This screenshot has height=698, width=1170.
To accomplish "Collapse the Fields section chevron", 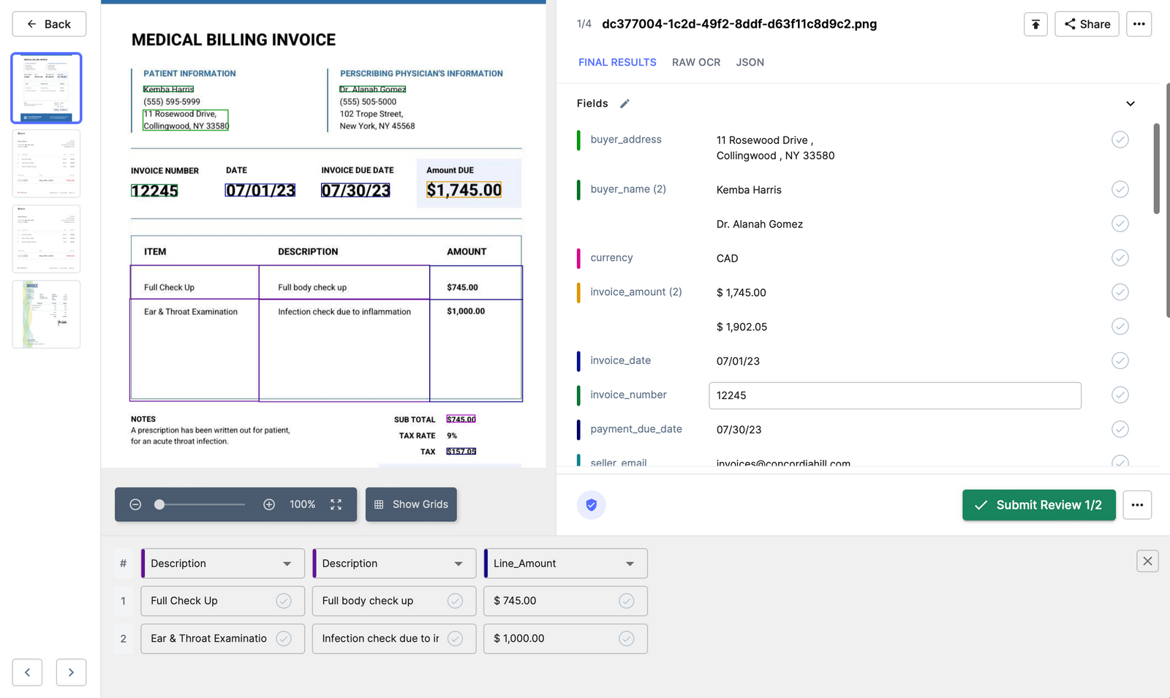I will [1131, 103].
